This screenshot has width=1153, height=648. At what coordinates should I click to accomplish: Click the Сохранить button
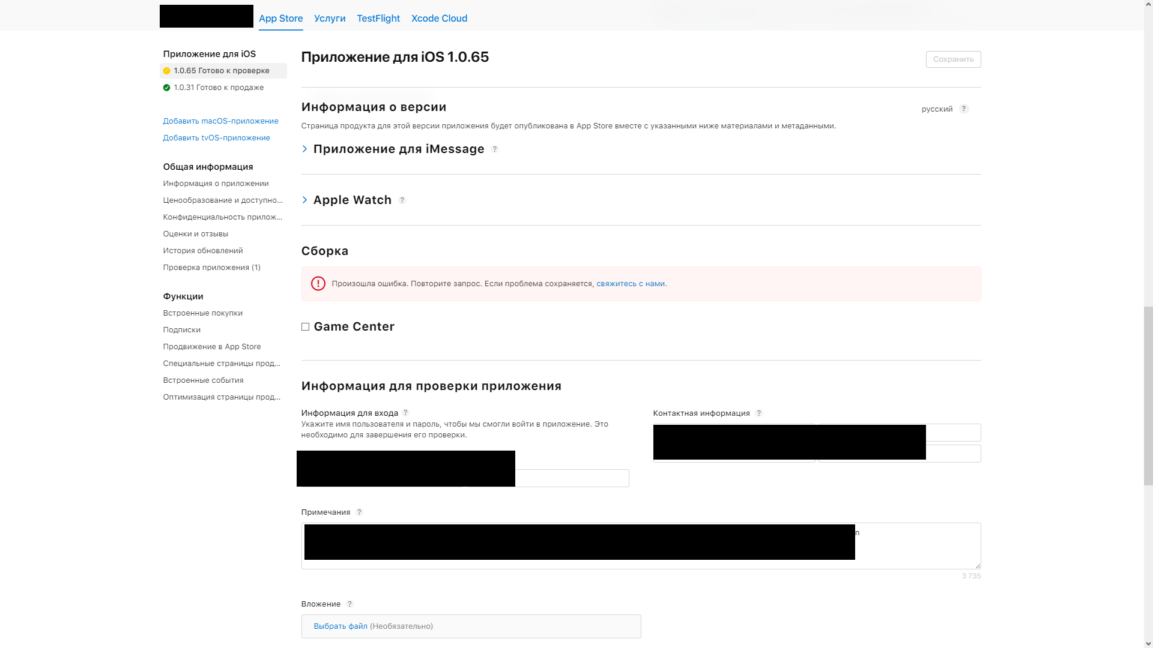coord(953,59)
